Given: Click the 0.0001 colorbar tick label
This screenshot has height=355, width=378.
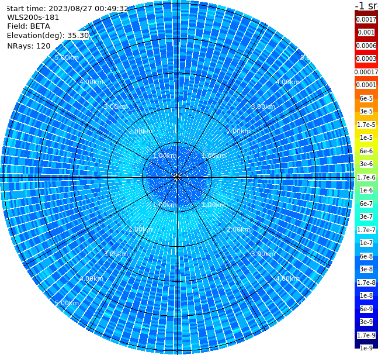Looking at the screenshot, I should coord(366,85).
